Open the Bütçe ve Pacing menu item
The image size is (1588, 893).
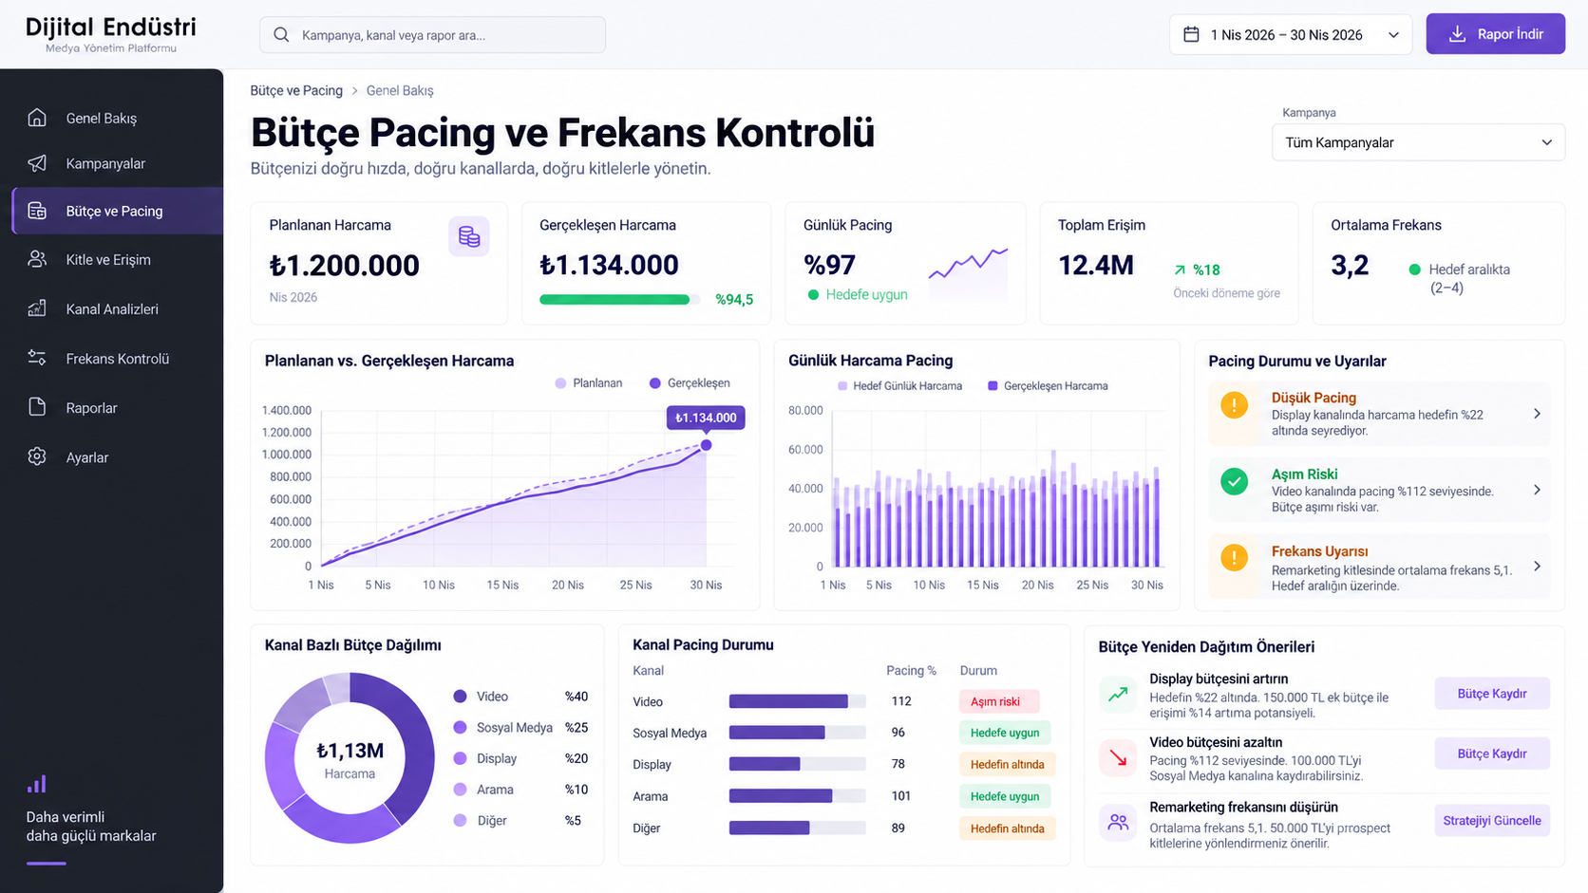[x=118, y=211]
